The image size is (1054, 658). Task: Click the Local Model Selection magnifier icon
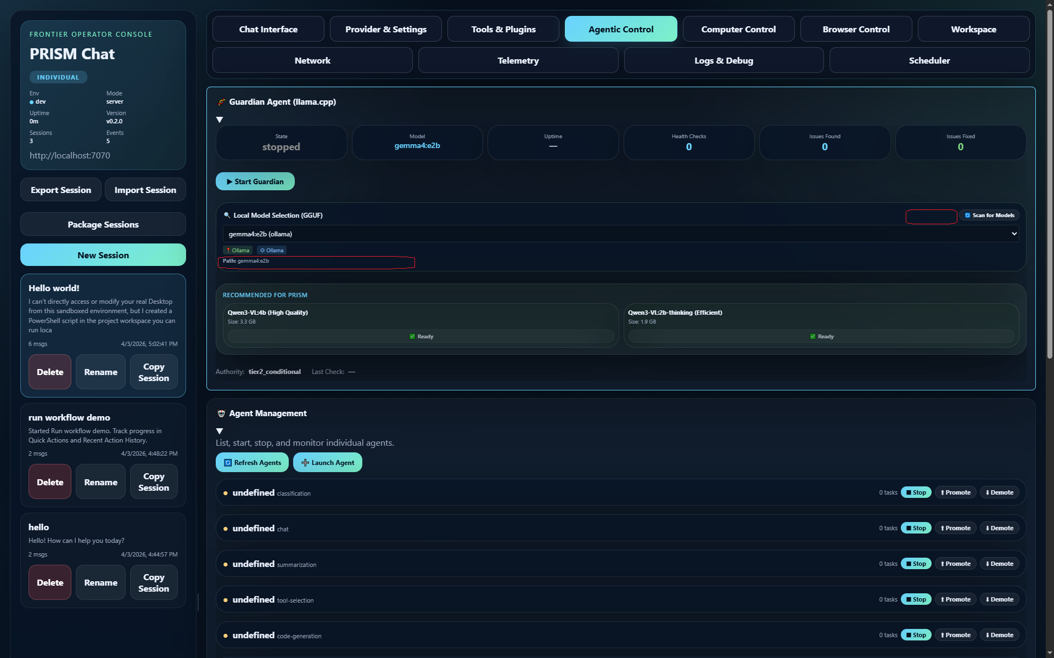tap(227, 215)
